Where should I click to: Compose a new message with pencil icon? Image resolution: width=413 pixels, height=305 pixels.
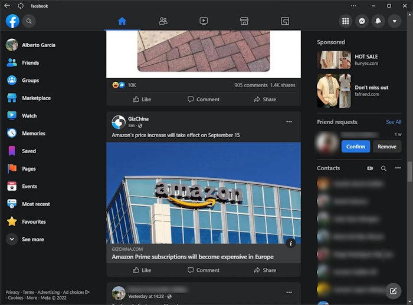tap(394, 291)
